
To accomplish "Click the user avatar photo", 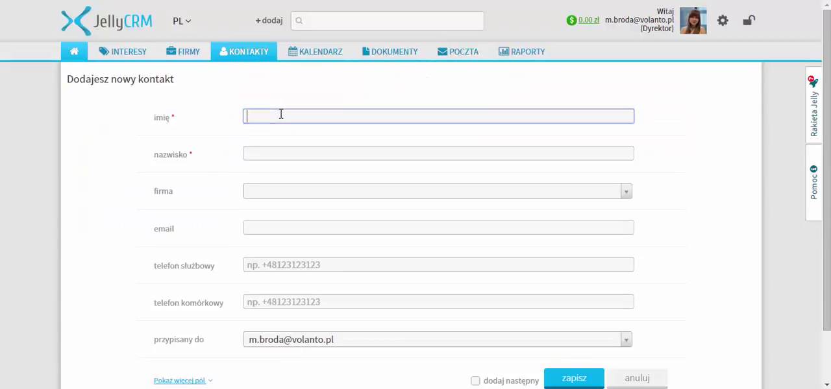I will (693, 21).
